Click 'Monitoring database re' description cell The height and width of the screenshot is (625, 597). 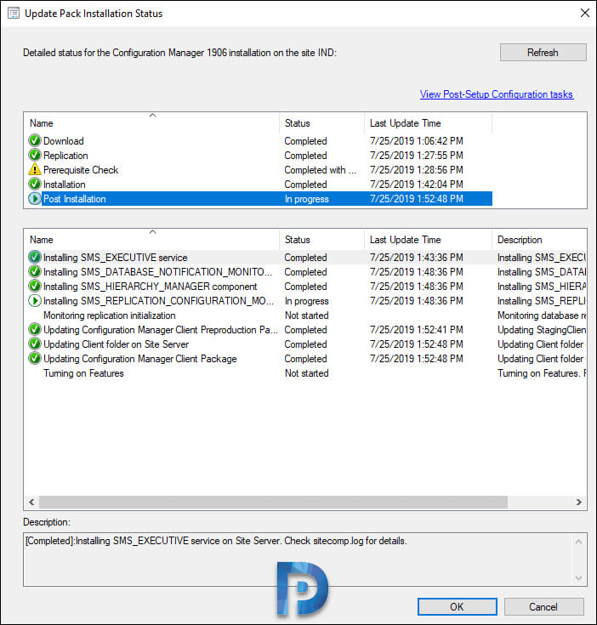[x=542, y=315]
